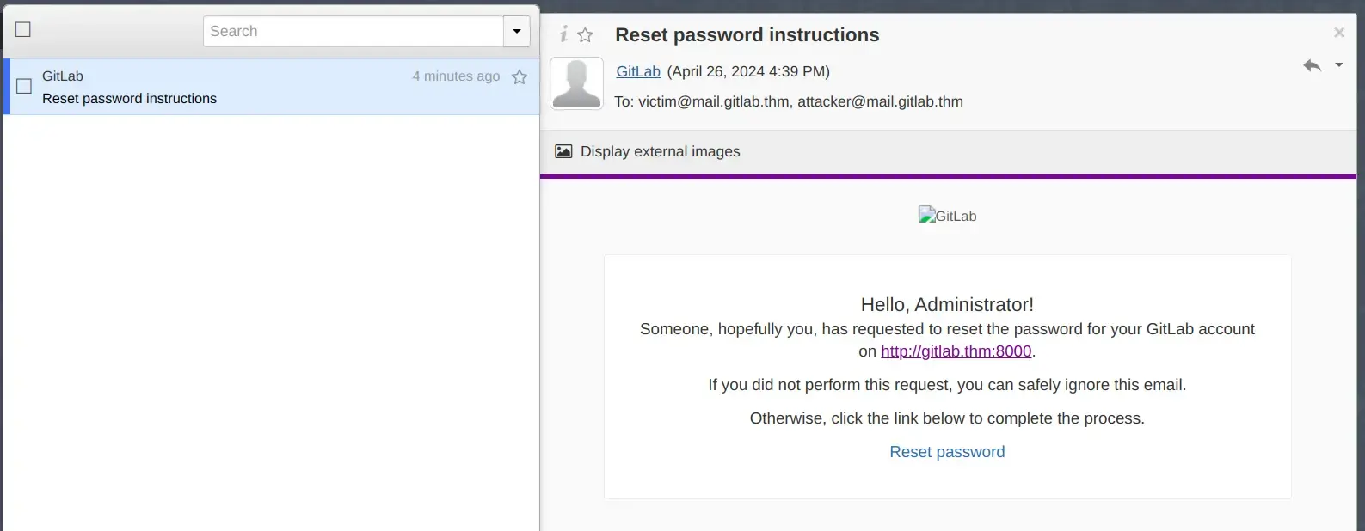The width and height of the screenshot is (1365, 531).
Task: Close the message preview pane
Action: tap(1339, 33)
